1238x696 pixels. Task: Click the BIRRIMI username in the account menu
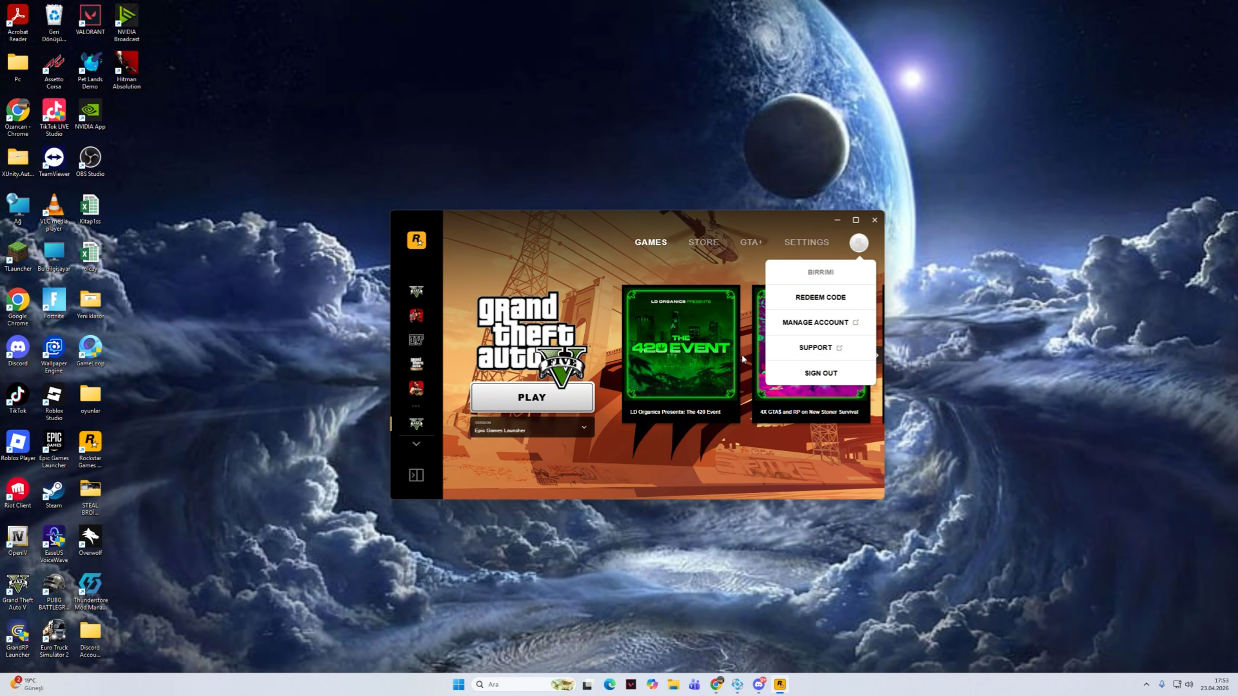pyautogui.click(x=820, y=272)
